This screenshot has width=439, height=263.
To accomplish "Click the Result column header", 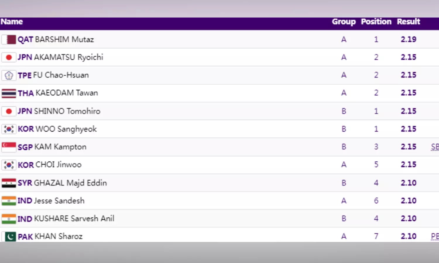I will click(408, 22).
